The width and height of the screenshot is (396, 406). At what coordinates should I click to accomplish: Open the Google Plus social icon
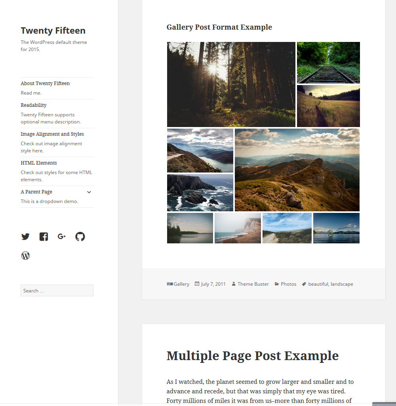[x=62, y=237]
